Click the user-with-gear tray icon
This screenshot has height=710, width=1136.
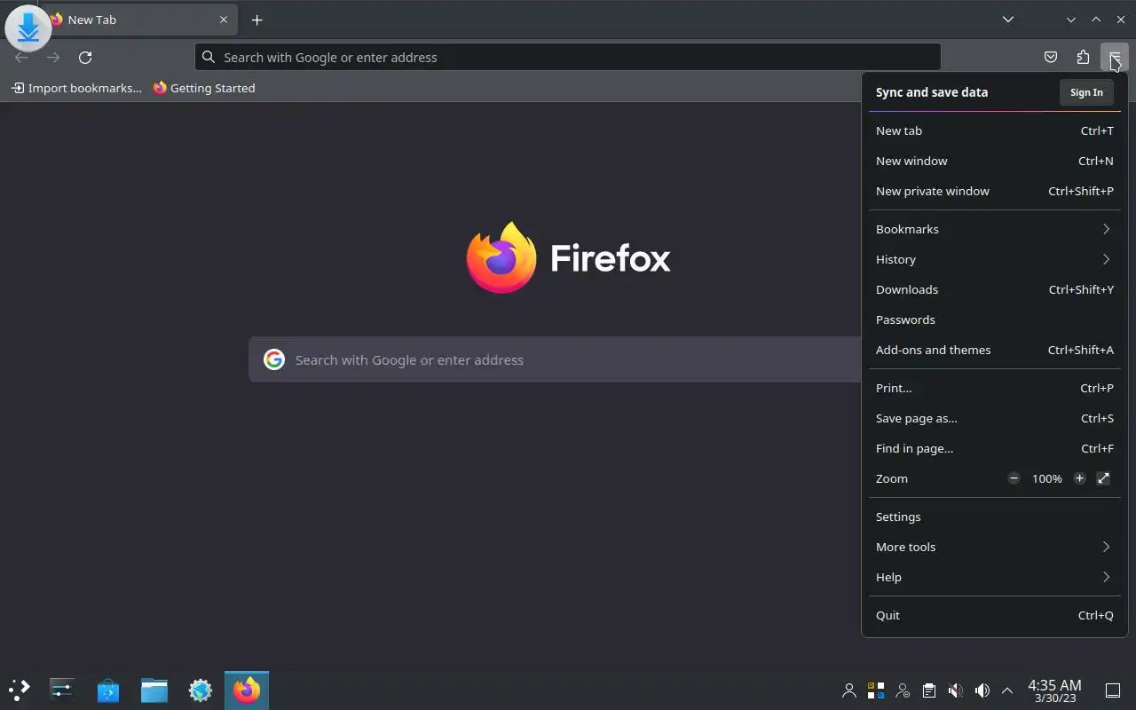tap(903, 690)
